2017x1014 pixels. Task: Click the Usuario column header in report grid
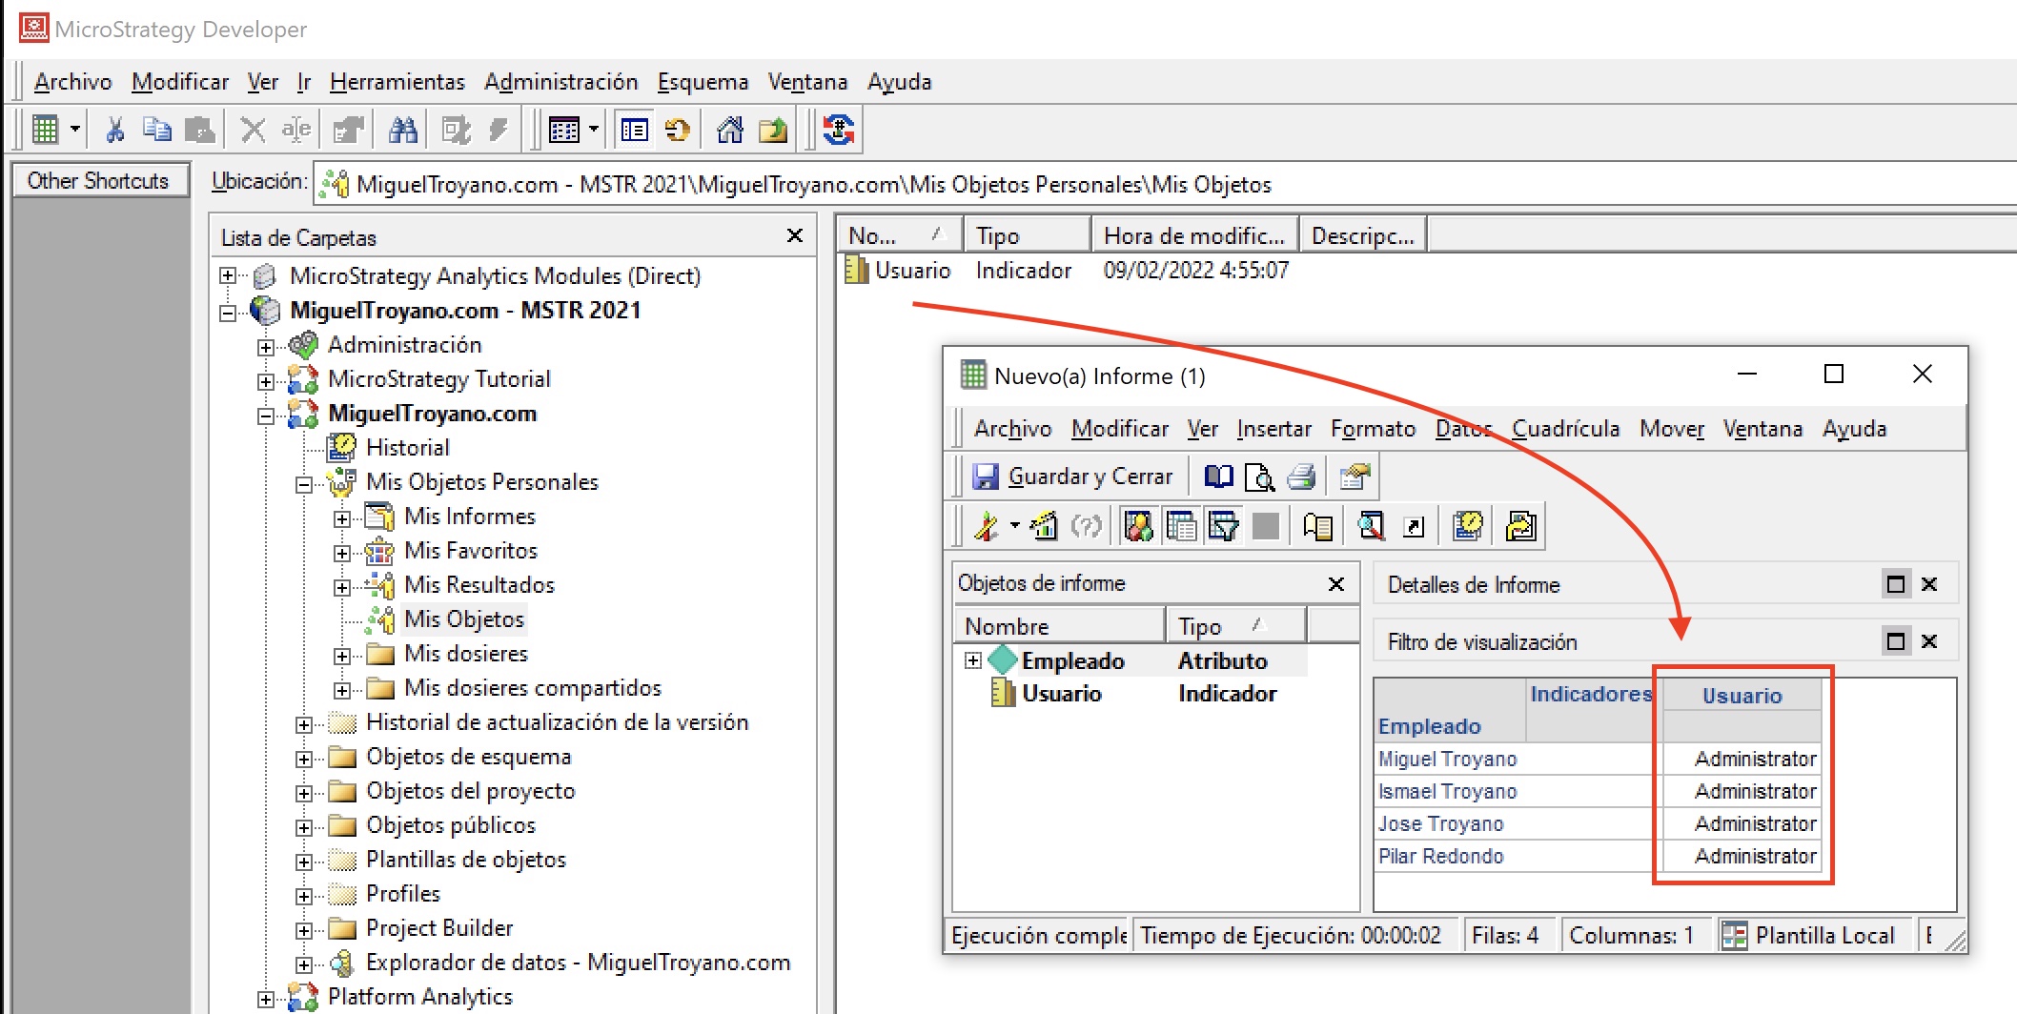pos(1742,696)
